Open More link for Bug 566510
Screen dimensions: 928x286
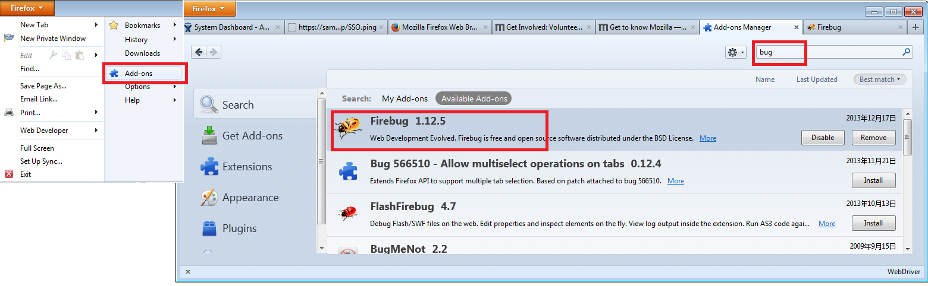[676, 181]
